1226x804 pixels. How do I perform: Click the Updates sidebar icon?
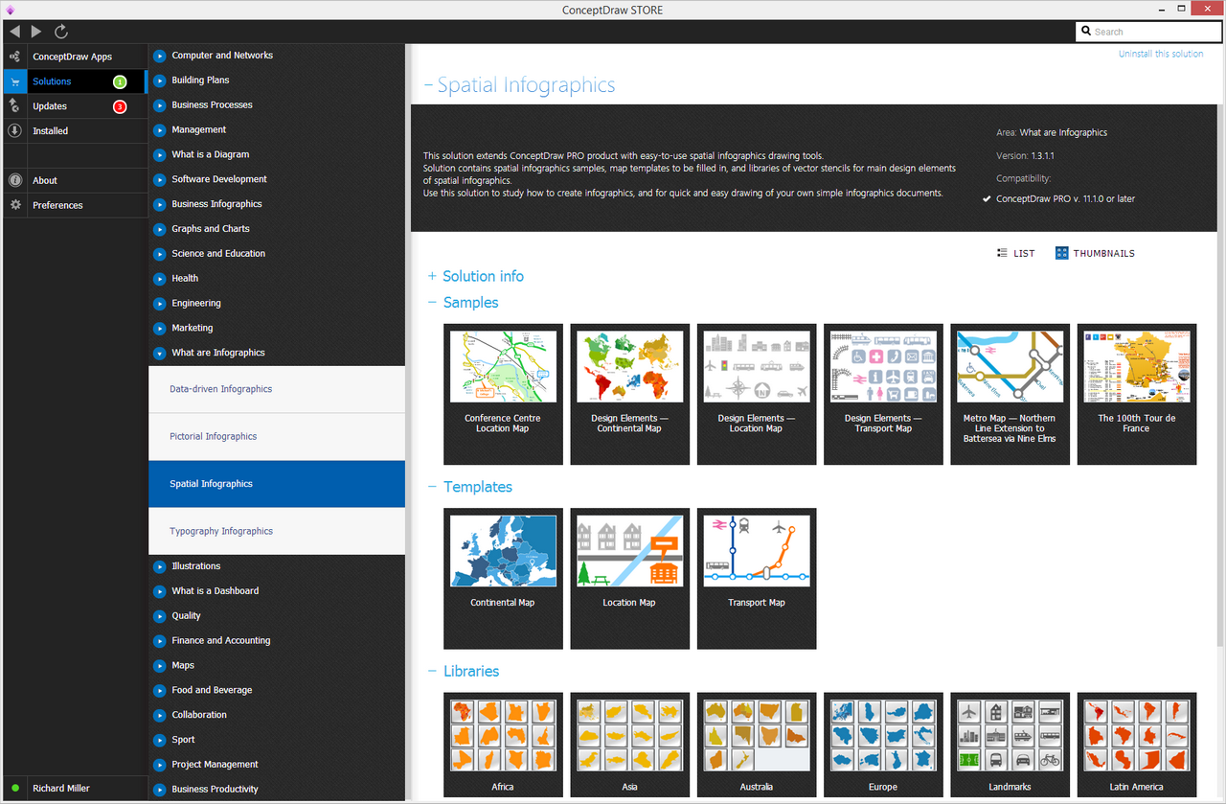(14, 106)
